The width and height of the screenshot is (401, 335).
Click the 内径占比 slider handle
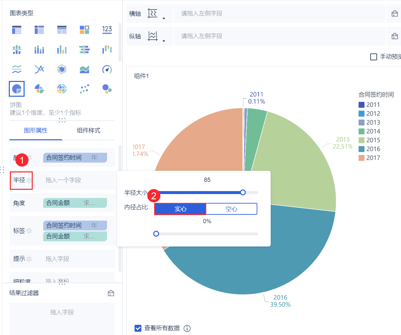click(156, 234)
